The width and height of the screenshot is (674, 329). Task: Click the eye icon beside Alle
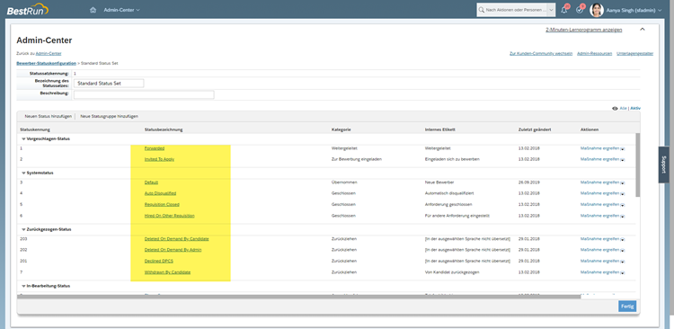pyautogui.click(x=615, y=109)
